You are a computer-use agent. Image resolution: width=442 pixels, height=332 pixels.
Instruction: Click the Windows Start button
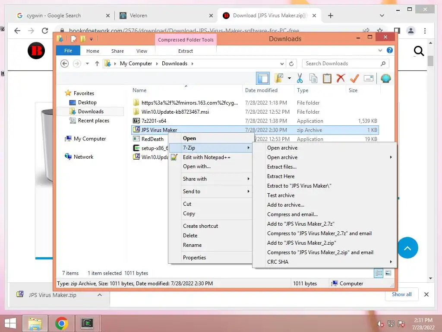tap(10, 323)
